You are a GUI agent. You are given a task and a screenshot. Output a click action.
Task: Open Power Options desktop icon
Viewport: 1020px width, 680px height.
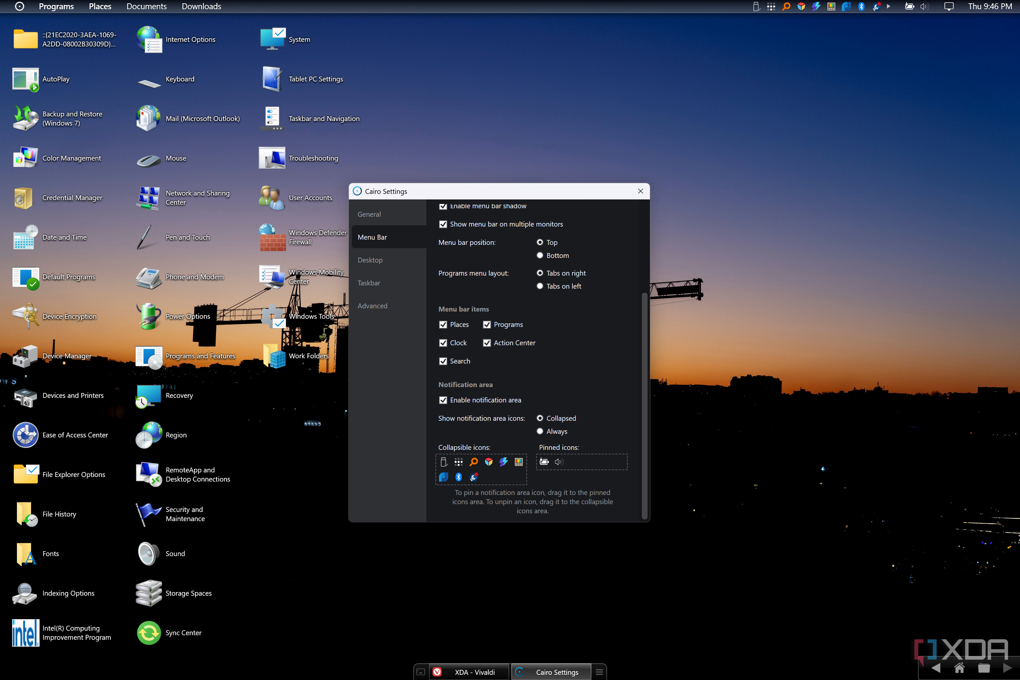point(149,316)
